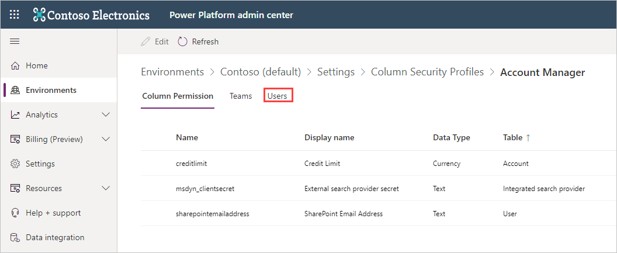The height and width of the screenshot is (253, 617).
Task: Expand the Analytics section chevron
Action: pyautogui.click(x=106, y=115)
